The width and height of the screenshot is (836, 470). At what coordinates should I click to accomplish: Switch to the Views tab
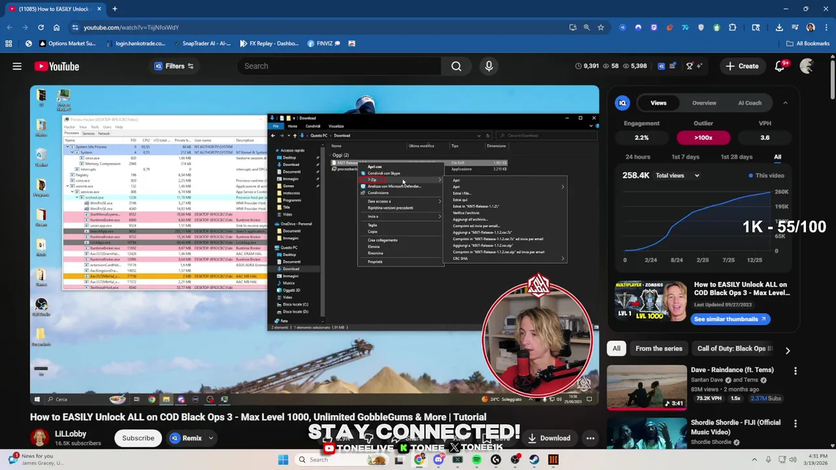(x=658, y=103)
